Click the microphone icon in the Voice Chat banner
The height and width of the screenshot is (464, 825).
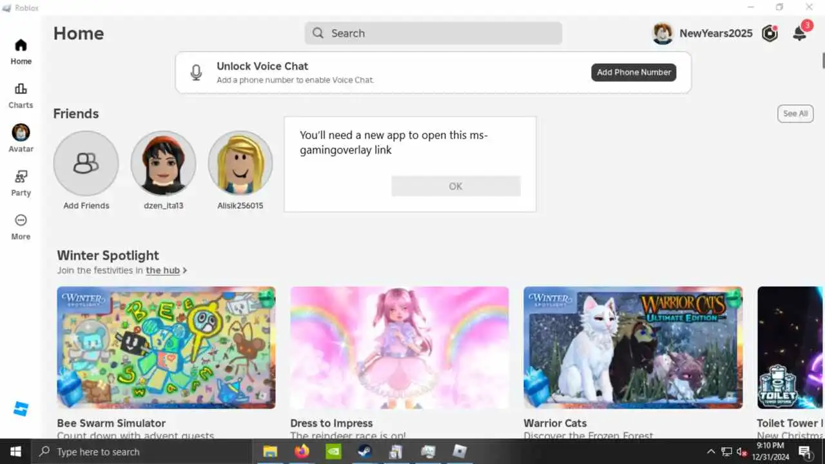[197, 72]
